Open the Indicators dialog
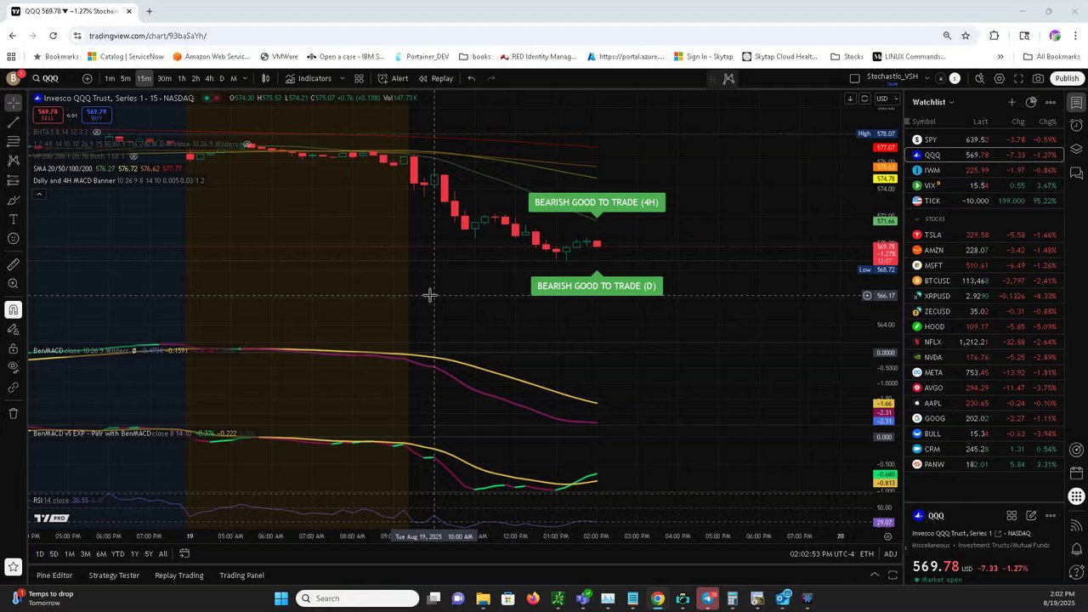 click(x=308, y=78)
